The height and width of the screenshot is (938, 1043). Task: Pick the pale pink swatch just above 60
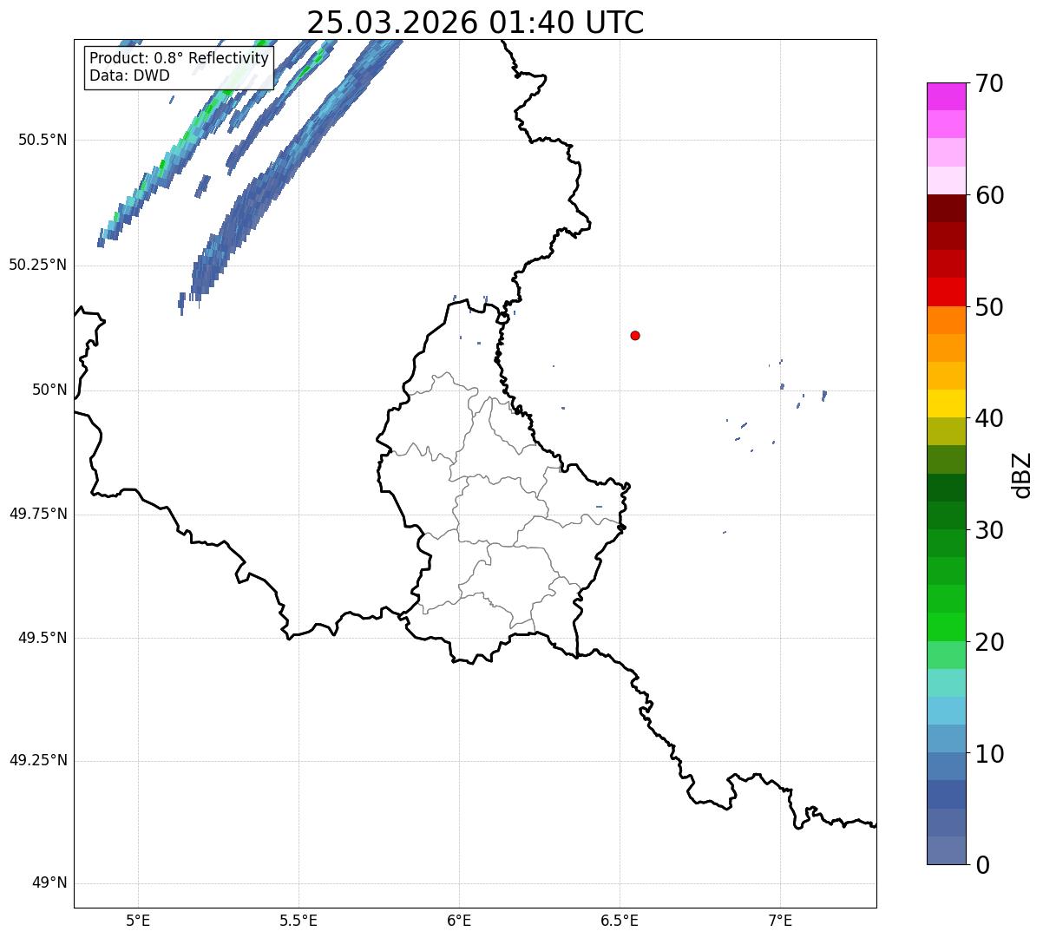947,180
